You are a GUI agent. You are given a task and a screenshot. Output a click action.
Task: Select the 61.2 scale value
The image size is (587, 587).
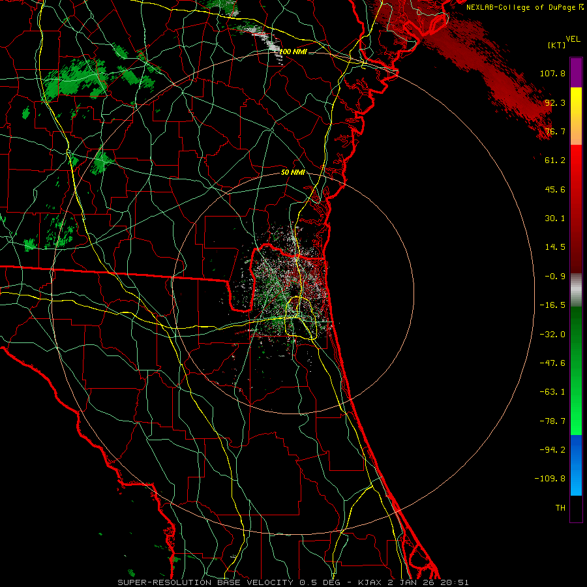point(555,160)
